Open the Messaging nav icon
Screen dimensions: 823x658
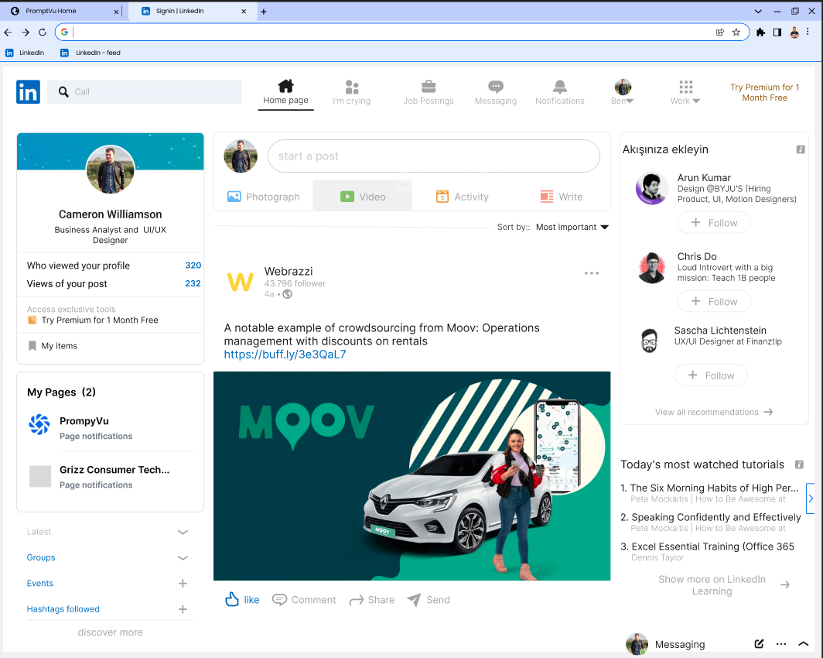coord(496,87)
